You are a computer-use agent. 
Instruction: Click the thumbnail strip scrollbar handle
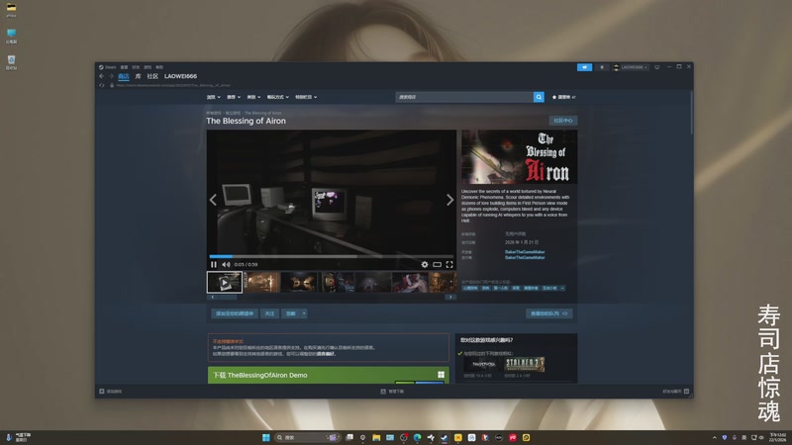pyautogui.click(x=227, y=298)
